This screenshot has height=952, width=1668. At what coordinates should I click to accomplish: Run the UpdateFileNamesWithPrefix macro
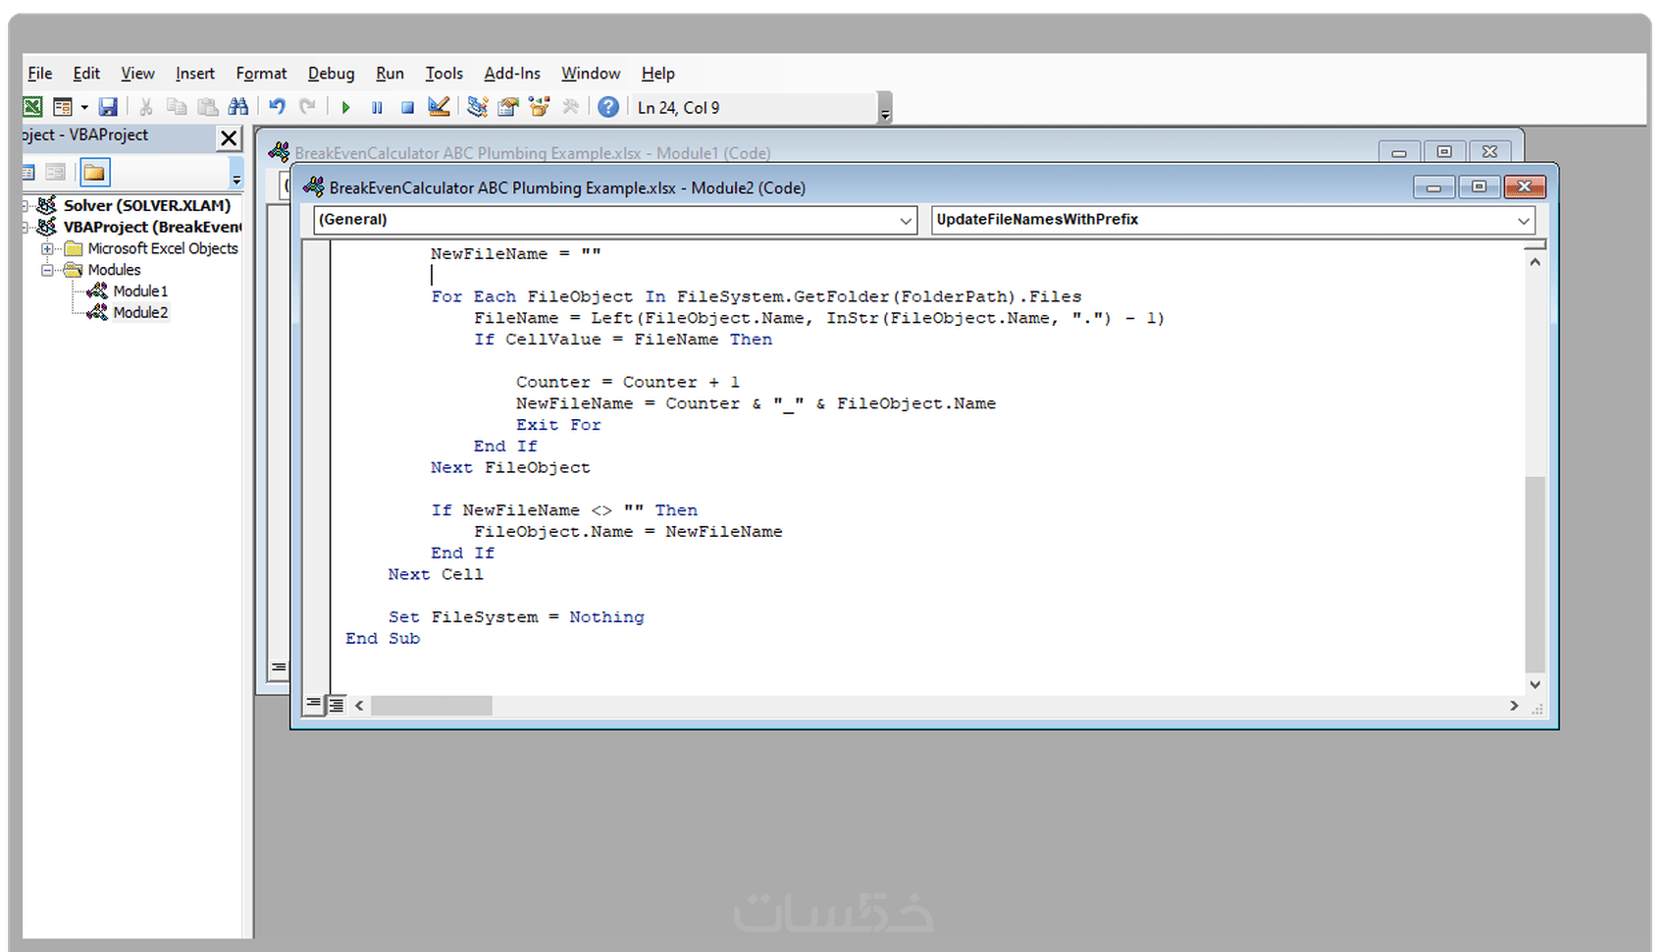click(x=345, y=106)
